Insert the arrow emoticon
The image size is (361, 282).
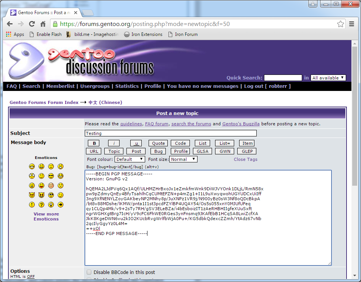click(x=61, y=205)
